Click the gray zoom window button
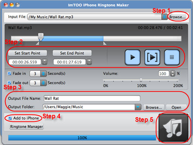Screen dimensions: 193x145 [17, 5]
